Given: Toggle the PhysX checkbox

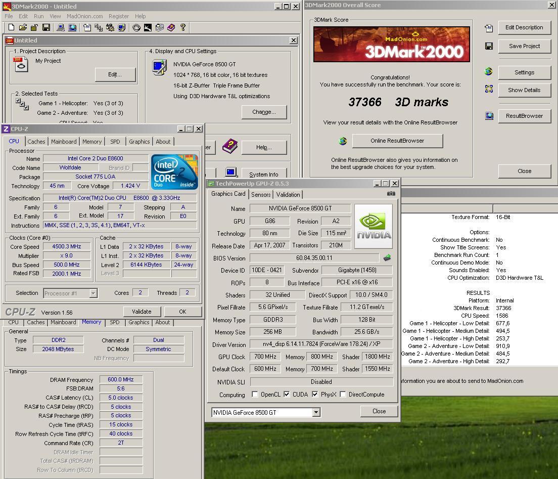Looking at the screenshot, I should point(315,394).
